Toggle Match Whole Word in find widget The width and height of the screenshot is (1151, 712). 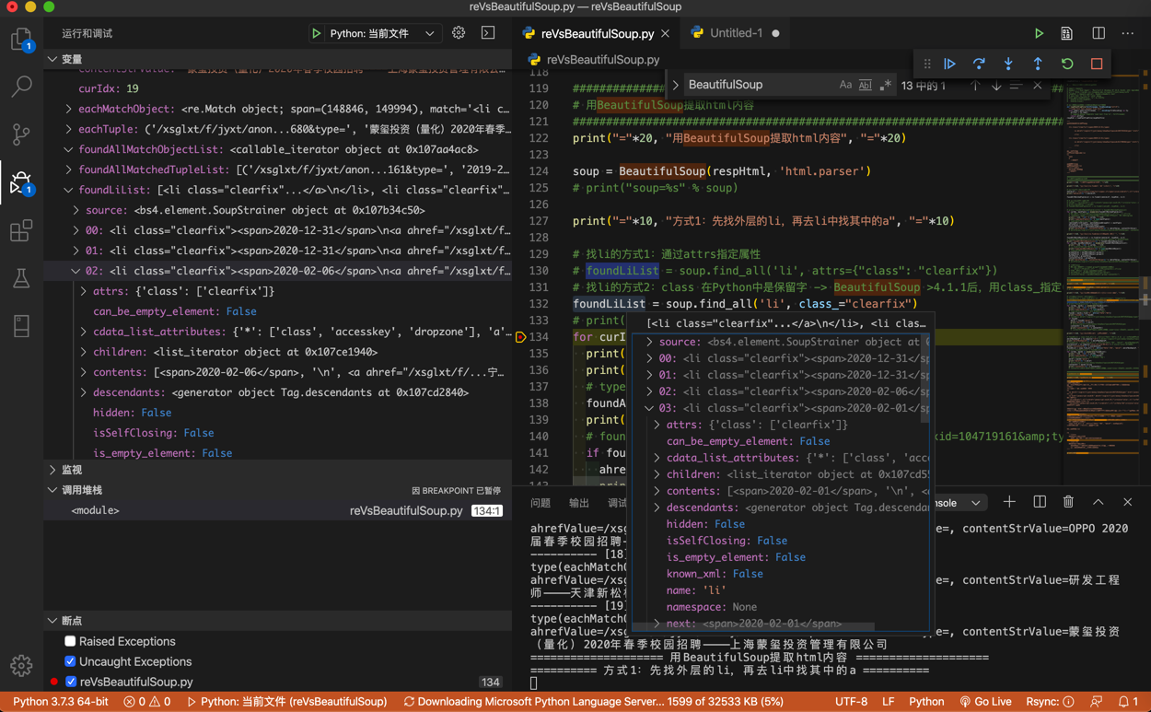coord(866,85)
